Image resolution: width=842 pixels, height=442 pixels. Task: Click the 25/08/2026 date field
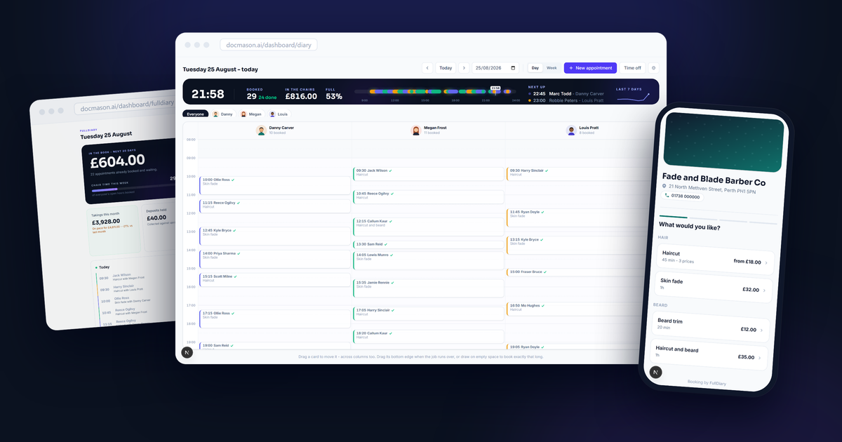pyautogui.click(x=496, y=68)
